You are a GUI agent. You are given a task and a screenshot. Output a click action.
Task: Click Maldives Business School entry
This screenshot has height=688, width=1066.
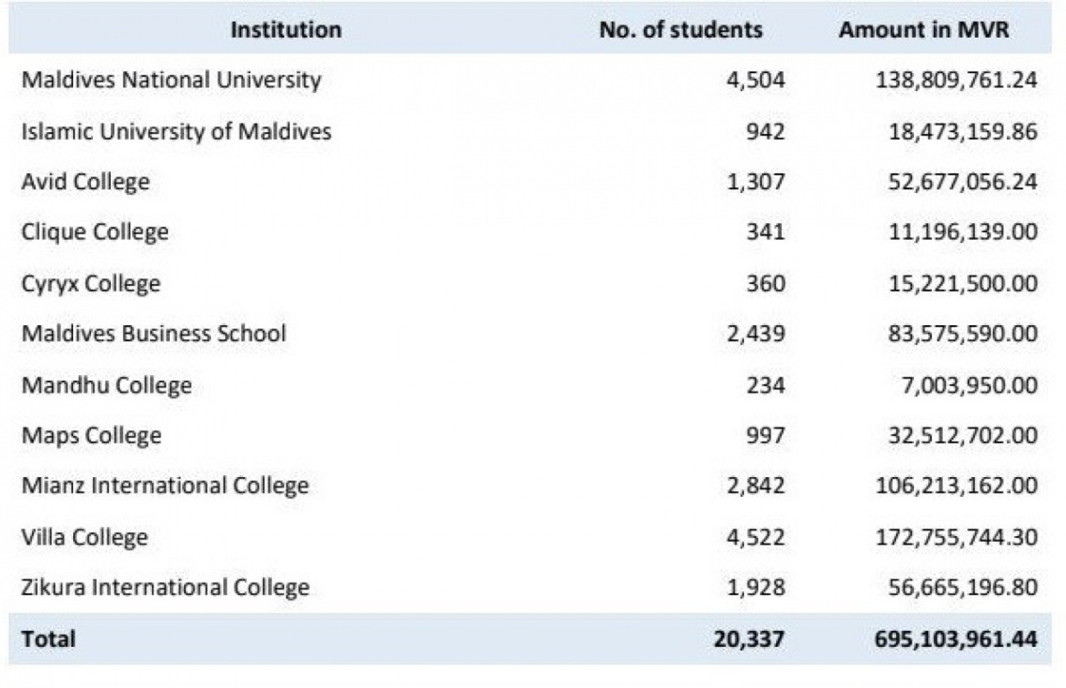[x=154, y=334]
